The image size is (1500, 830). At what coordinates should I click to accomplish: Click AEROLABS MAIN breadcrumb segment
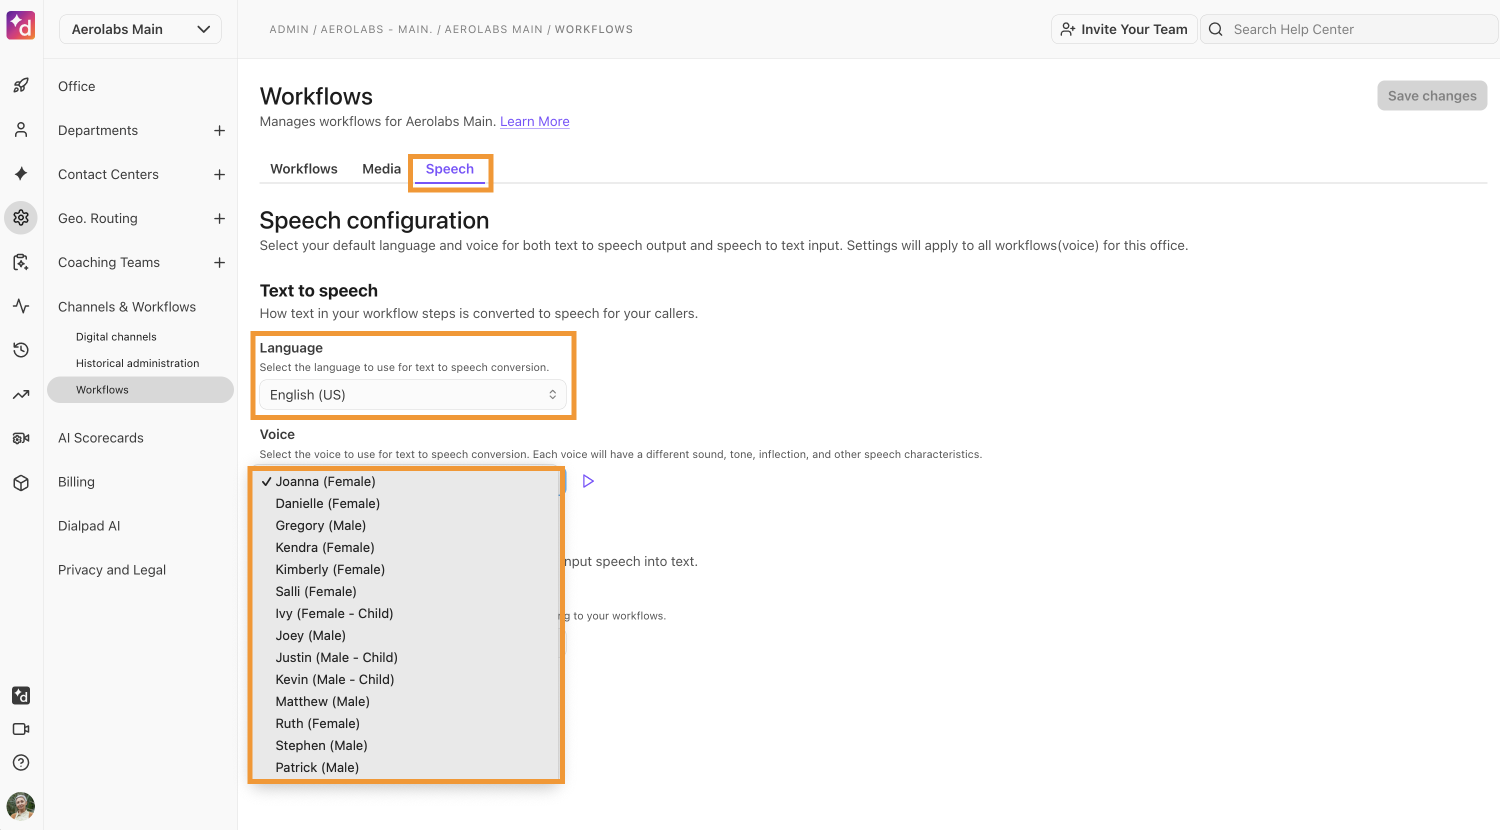coord(493,29)
